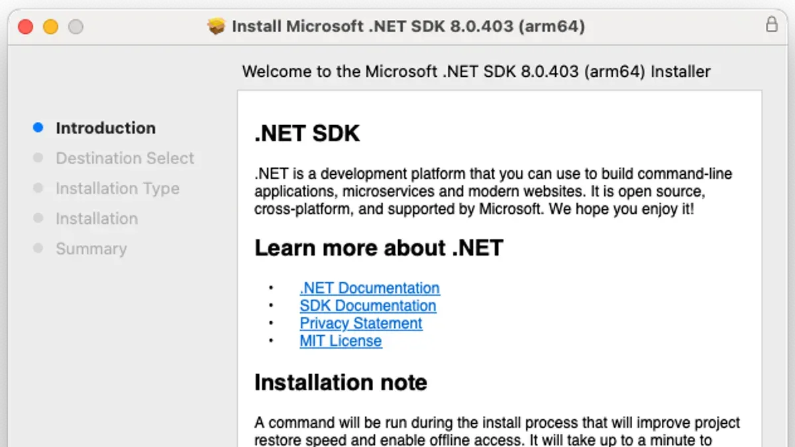Minimize the installer with yellow button

point(50,26)
